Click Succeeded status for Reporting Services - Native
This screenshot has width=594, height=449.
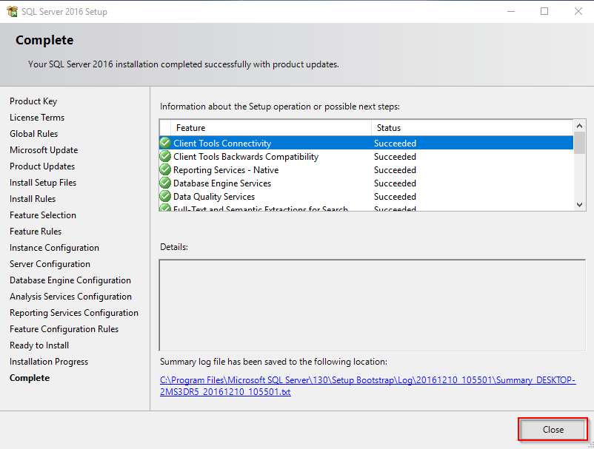(x=395, y=169)
